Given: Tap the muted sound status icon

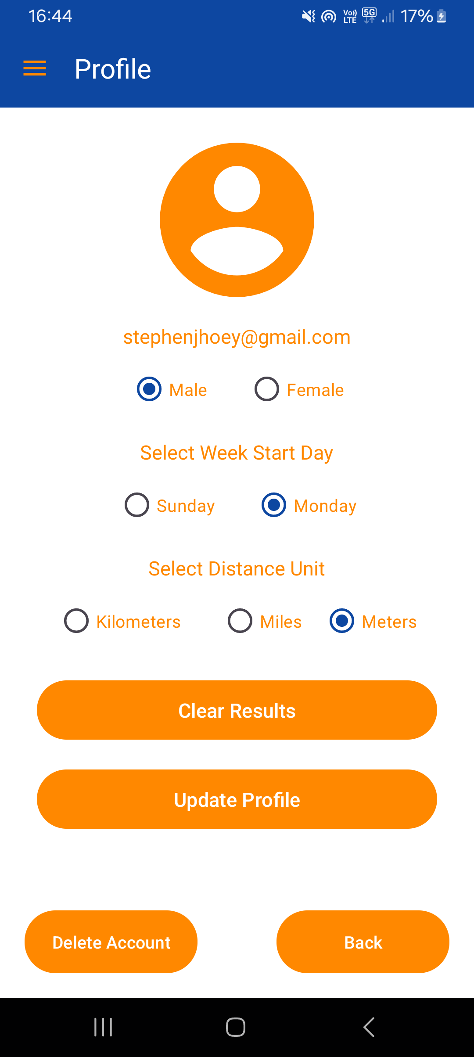Looking at the screenshot, I should pyautogui.click(x=309, y=17).
